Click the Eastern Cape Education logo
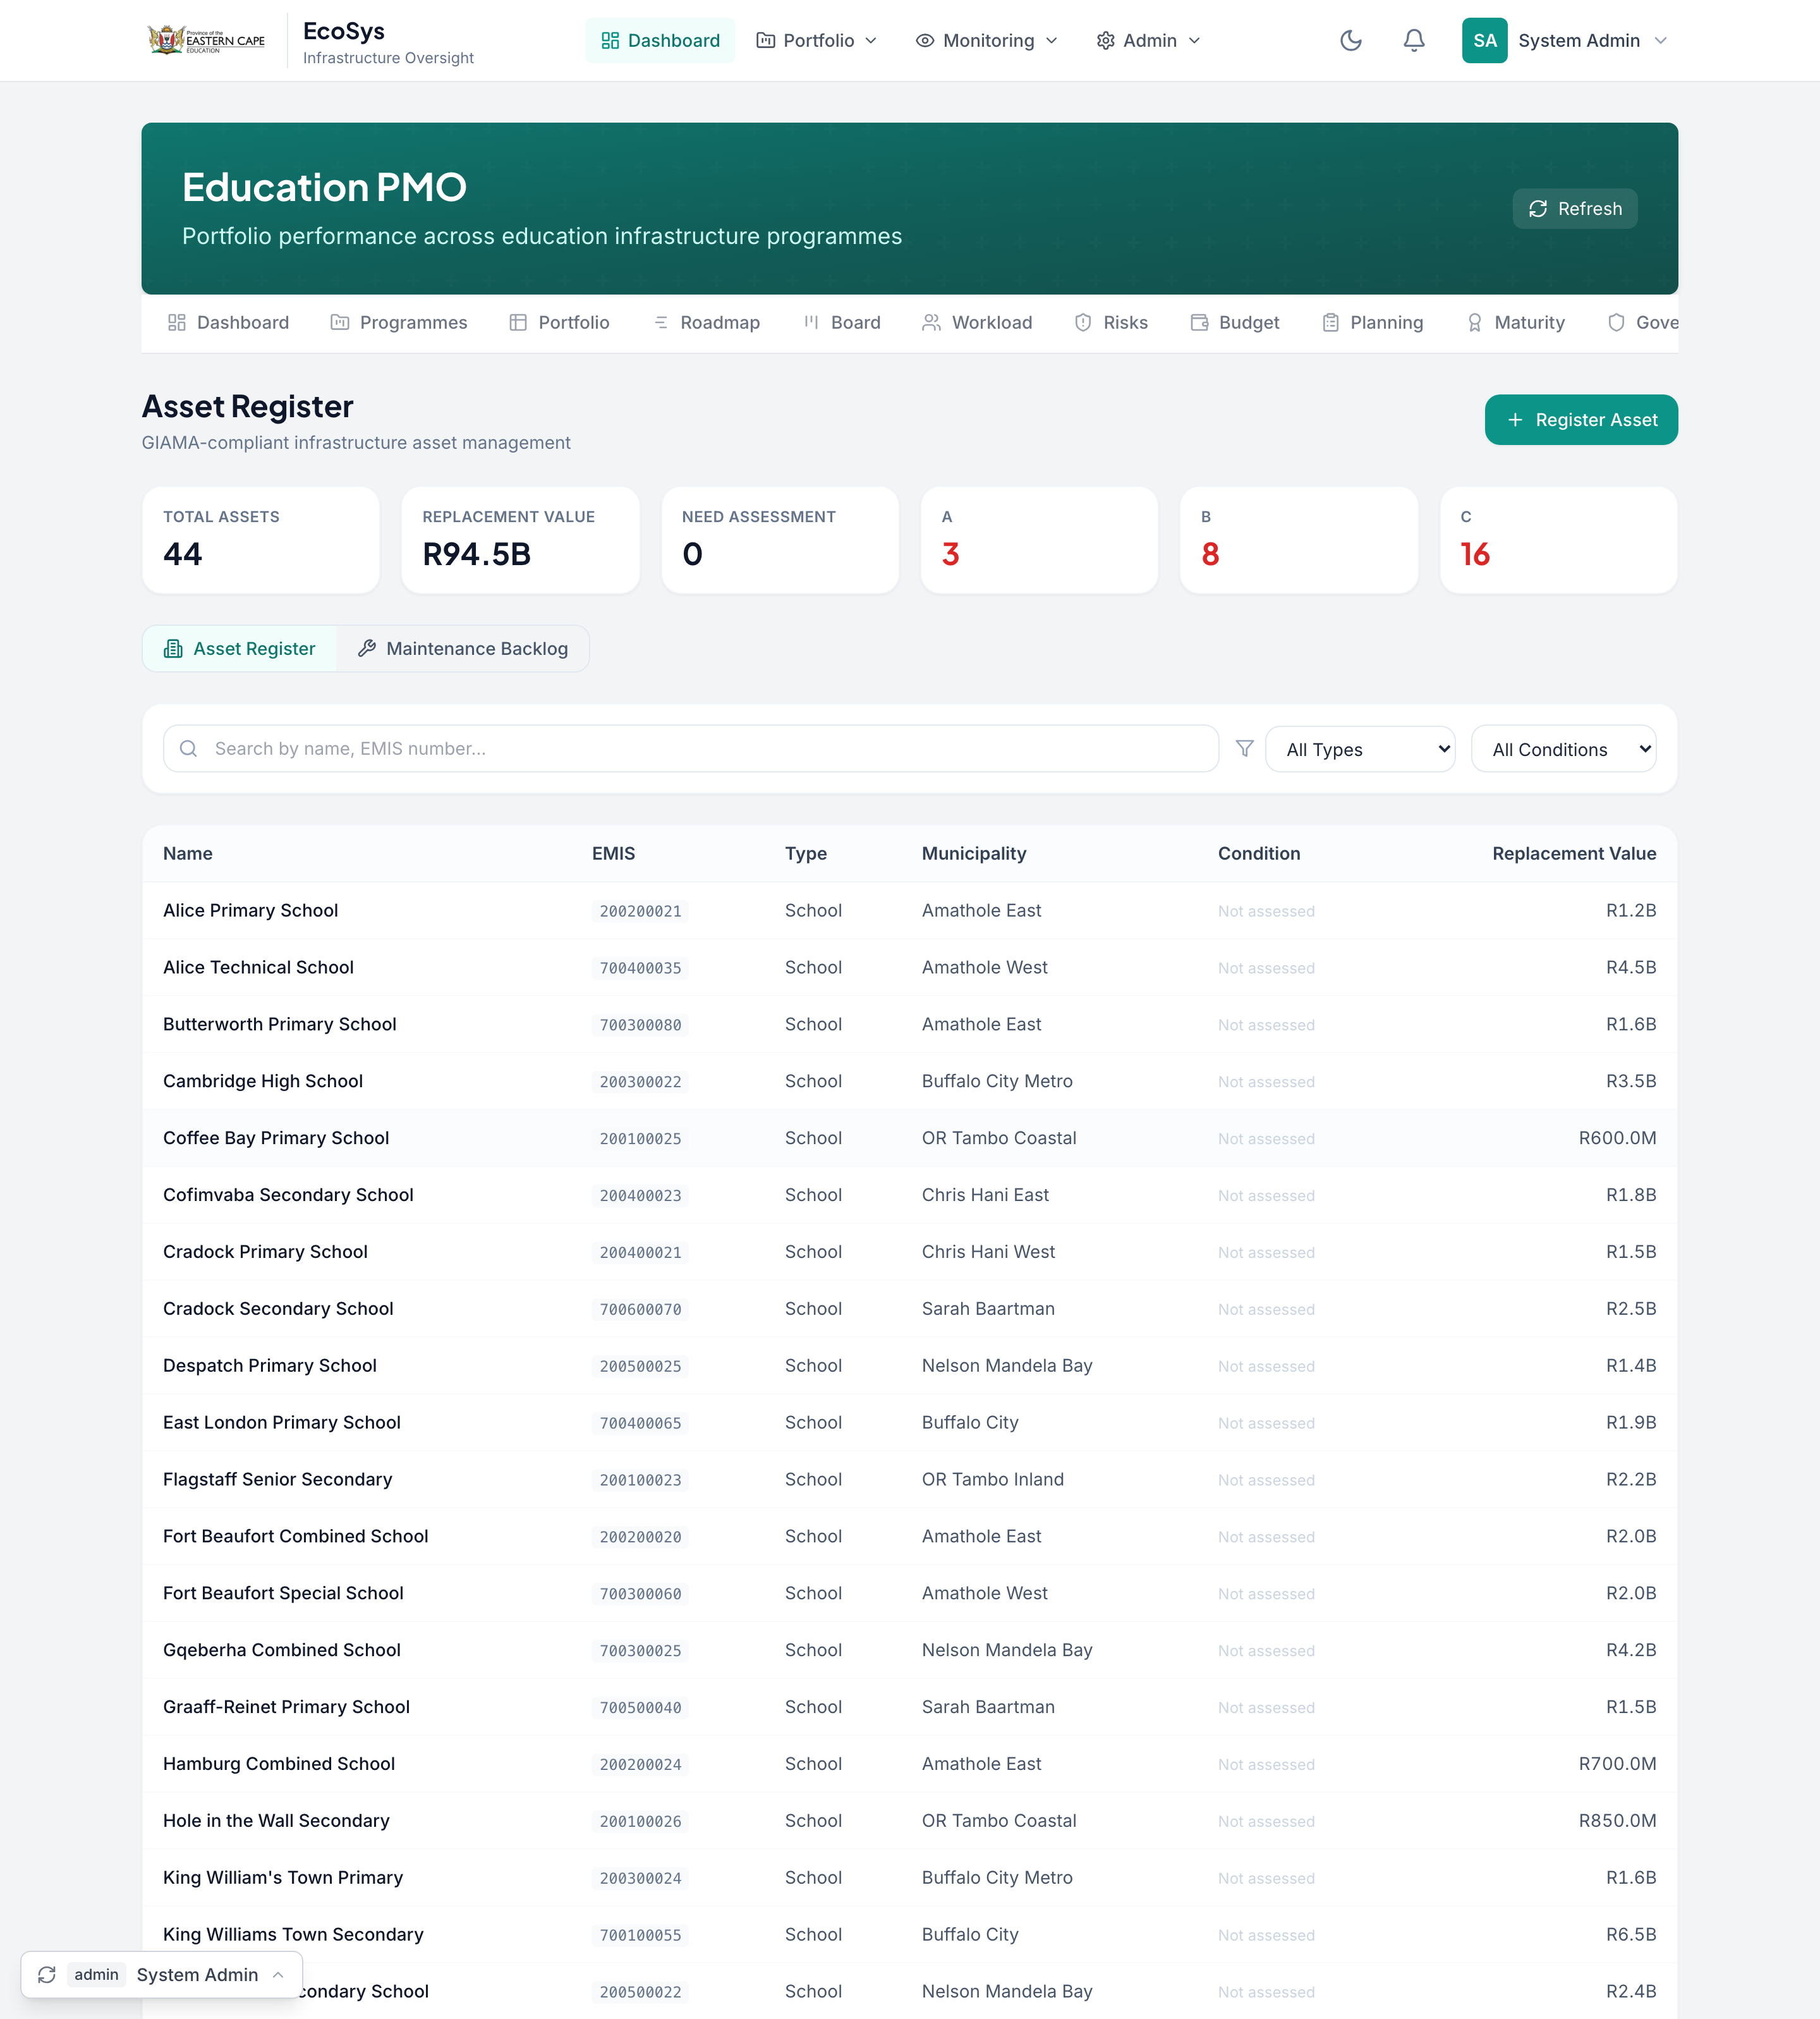The height and width of the screenshot is (2019, 1820). click(206, 39)
